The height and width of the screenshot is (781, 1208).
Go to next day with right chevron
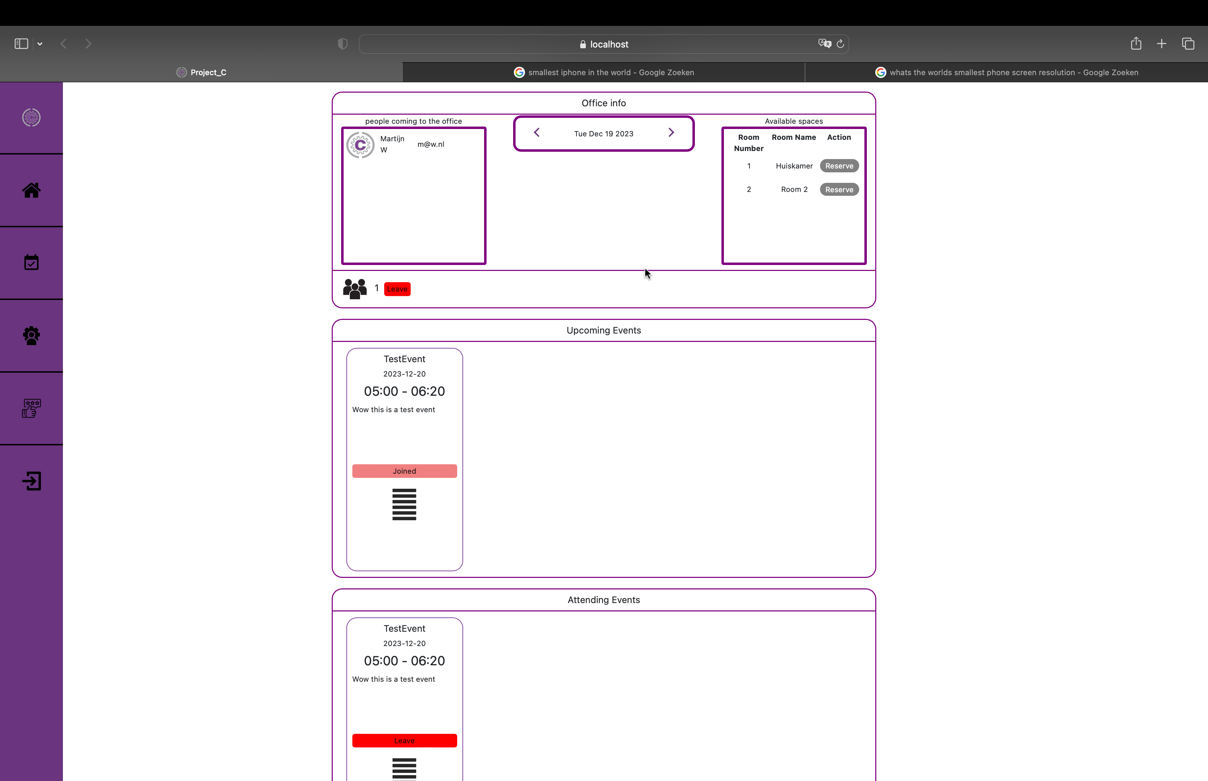[671, 133]
